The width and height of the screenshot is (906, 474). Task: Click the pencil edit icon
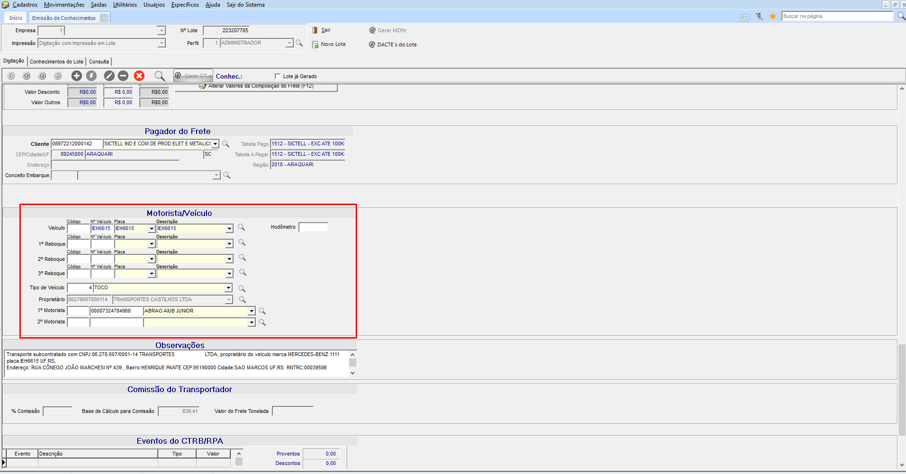tap(109, 76)
